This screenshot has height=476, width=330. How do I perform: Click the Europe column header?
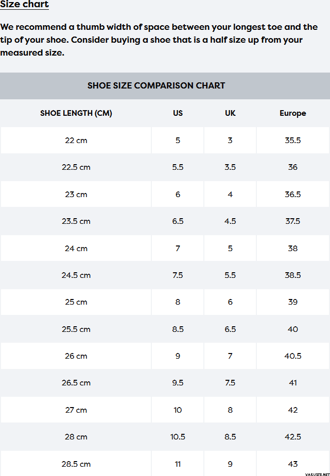point(292,113)
